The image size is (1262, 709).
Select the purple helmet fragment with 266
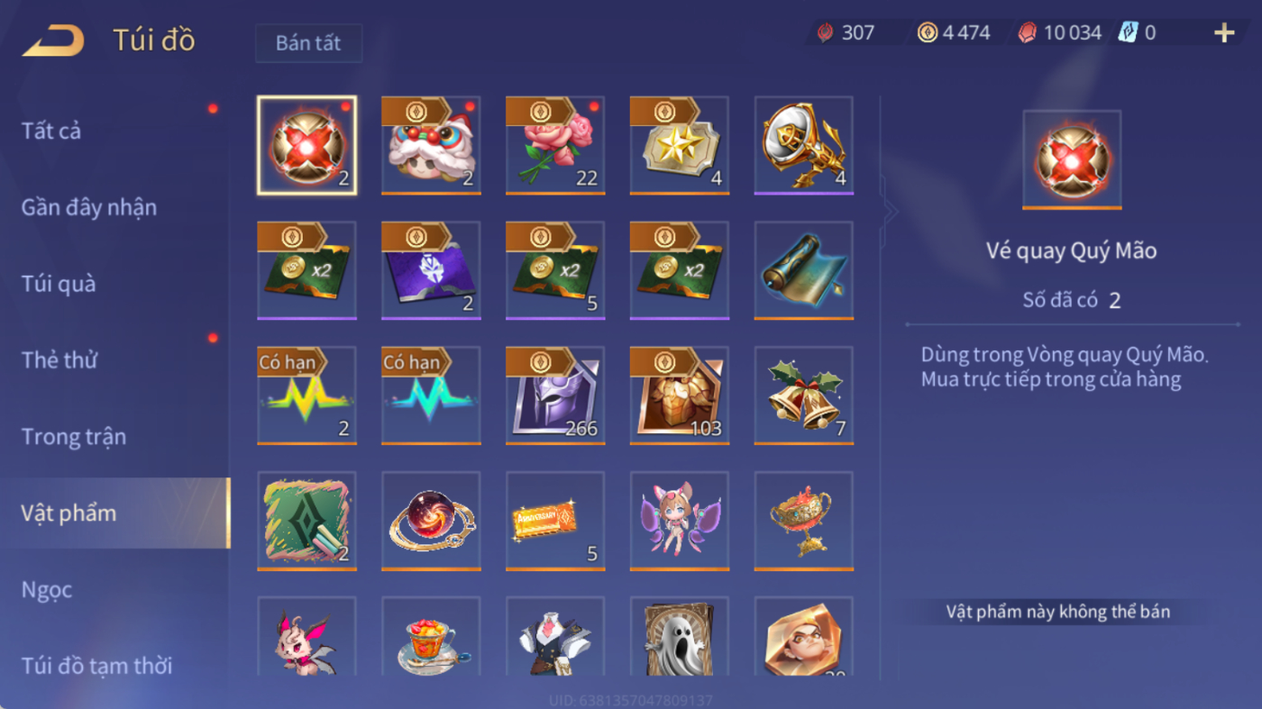coord(555,395)
